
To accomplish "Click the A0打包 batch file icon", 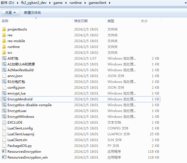I will (4, 58).
